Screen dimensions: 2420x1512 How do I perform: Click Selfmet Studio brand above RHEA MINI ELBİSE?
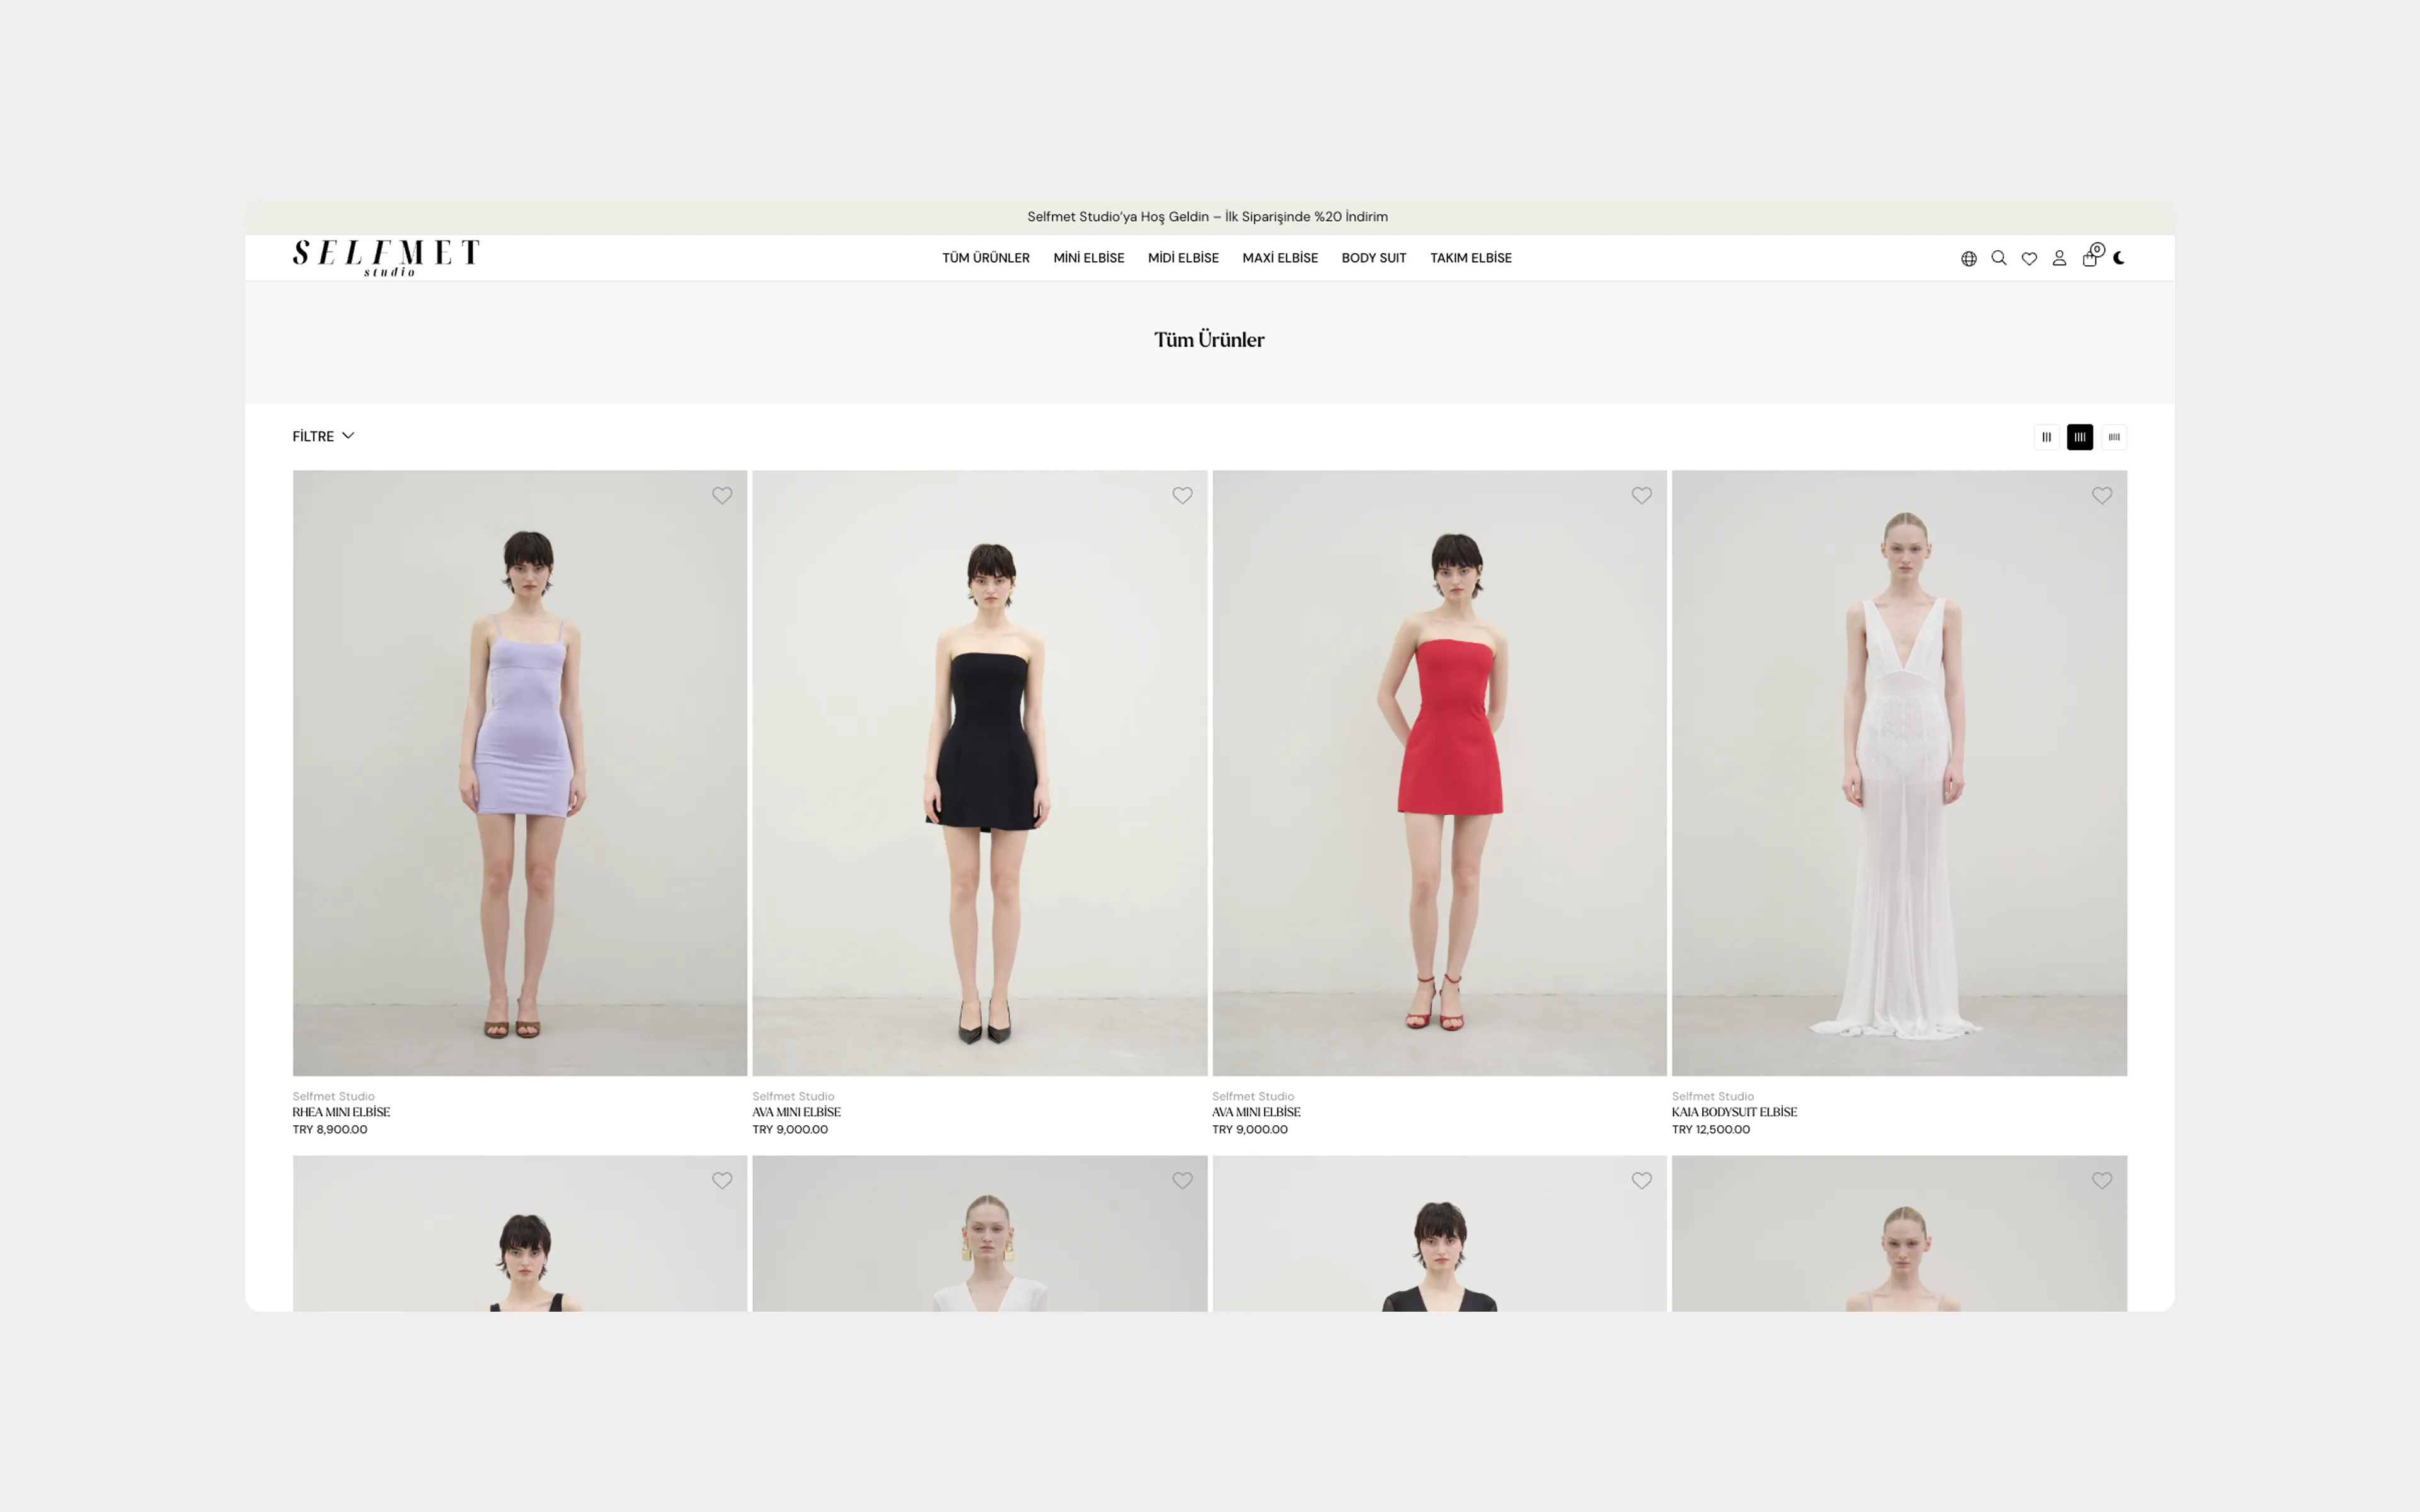[x=333, y=1096]
